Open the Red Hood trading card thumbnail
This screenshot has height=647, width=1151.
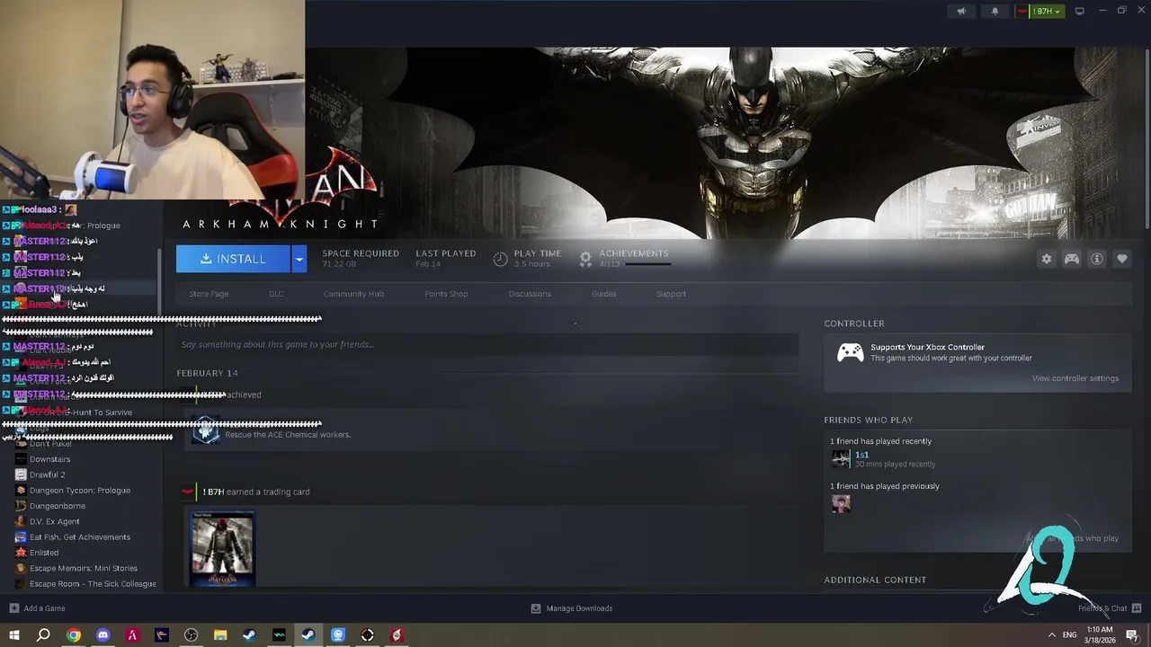point(223,548)
